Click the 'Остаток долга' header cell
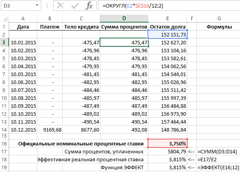240x172 pixels. point(167,27)
